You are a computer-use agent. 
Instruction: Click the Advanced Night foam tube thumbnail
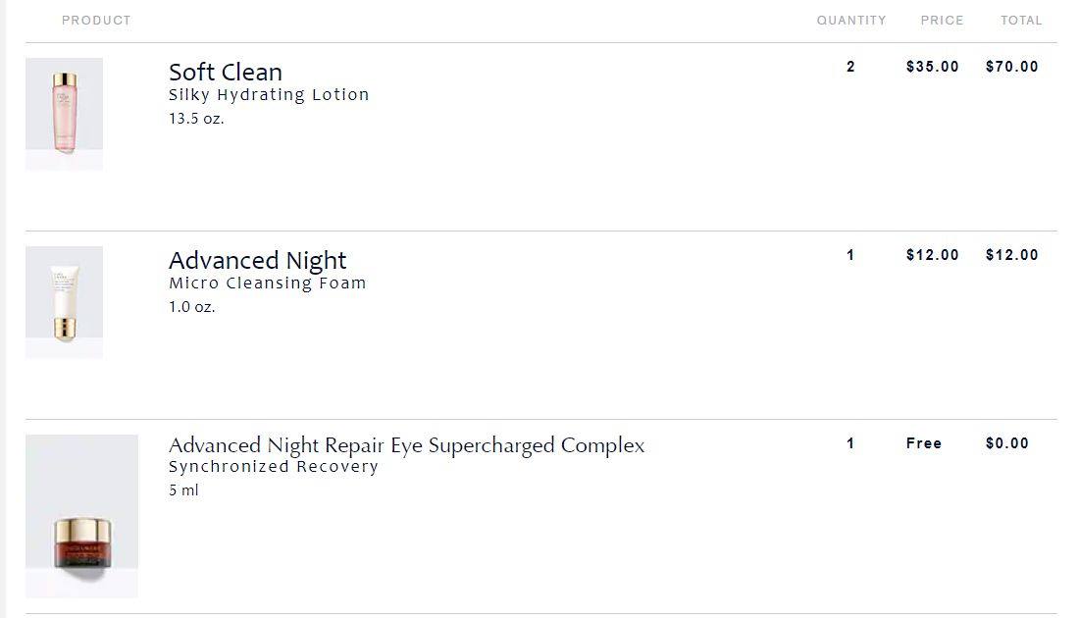[x=64, y=302]
